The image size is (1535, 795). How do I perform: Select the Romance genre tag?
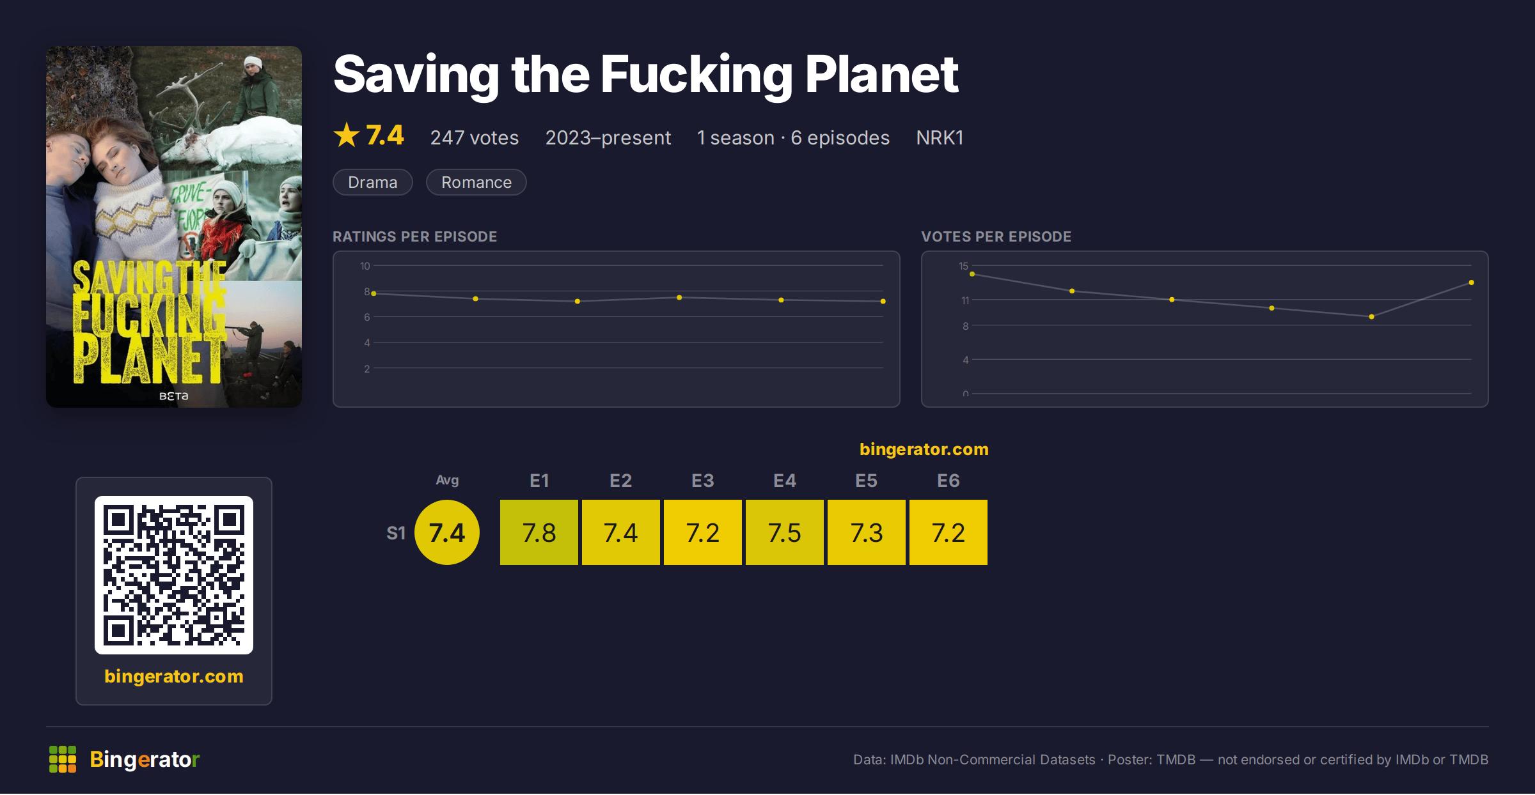coord(476,182)
